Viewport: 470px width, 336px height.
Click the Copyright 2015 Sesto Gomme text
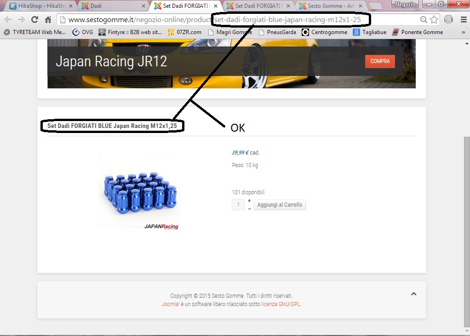(x=231, y=296)
